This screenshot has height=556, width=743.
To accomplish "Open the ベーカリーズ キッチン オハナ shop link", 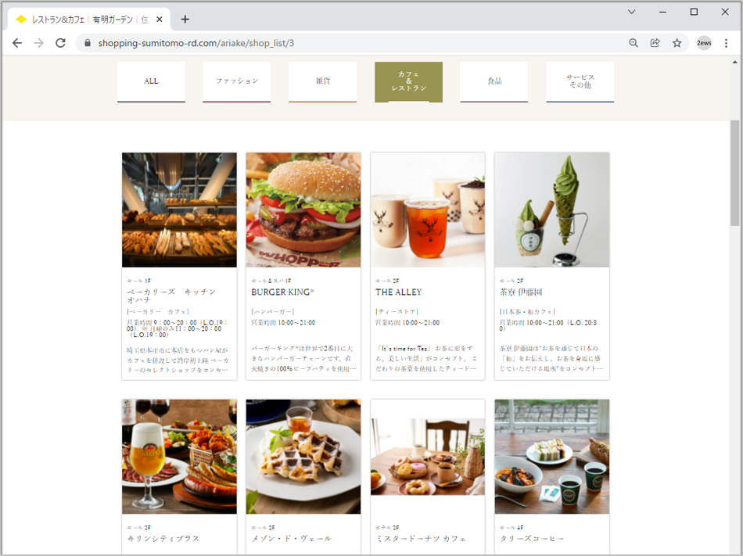I will click(x=171, y=296).
